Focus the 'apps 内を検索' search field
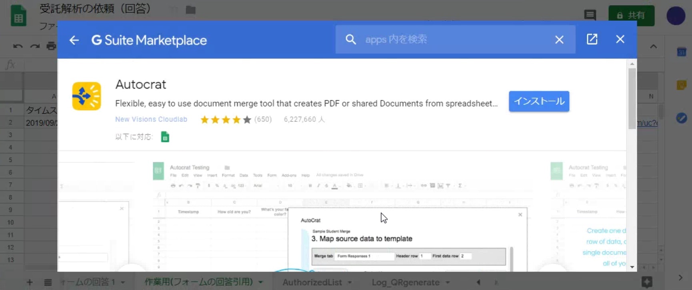Screen dimensions: 692x290 pos(455,39)
